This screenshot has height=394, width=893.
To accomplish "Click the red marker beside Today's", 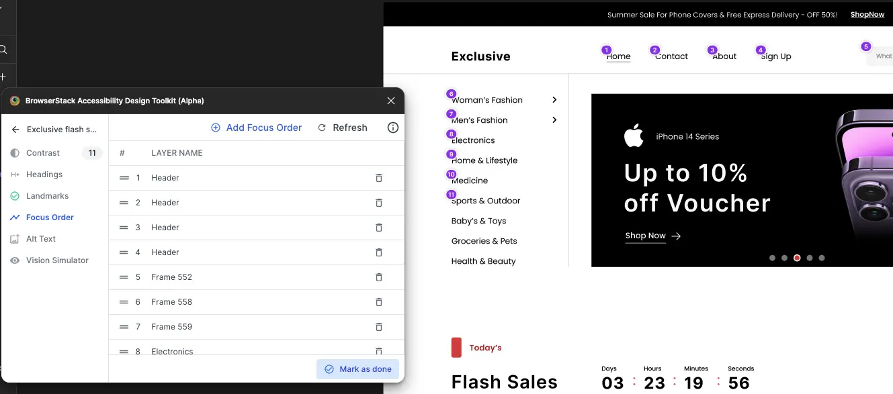I will pyautogui.click(x=456, y=348).
